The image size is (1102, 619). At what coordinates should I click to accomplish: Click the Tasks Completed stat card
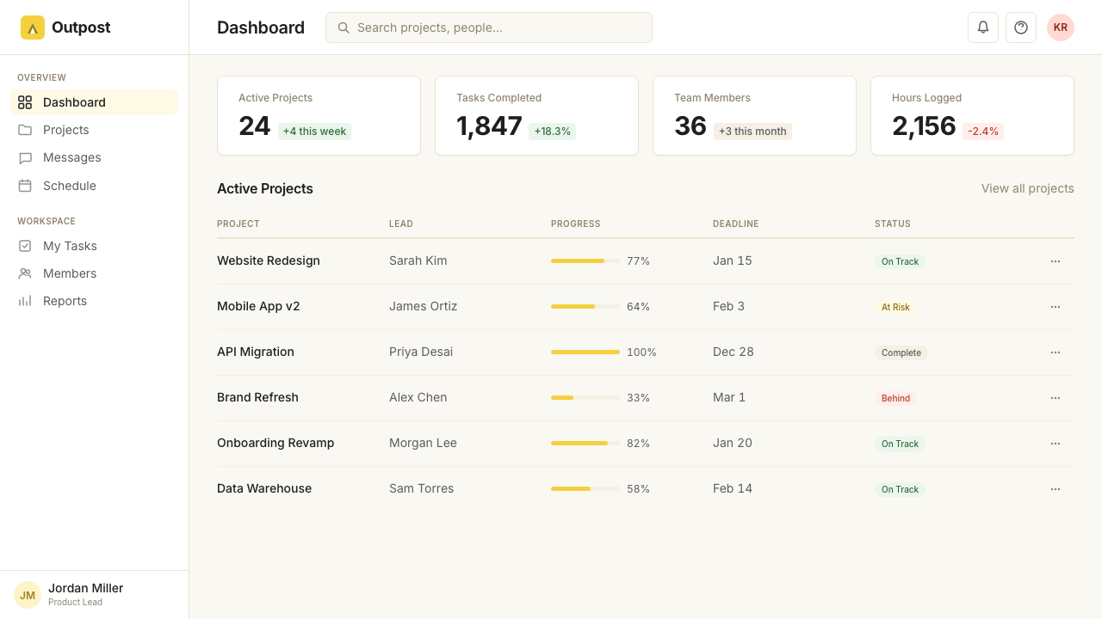[536, 116]
